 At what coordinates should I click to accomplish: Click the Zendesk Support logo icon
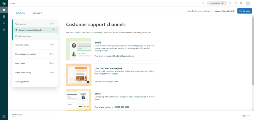pos(4,3)
